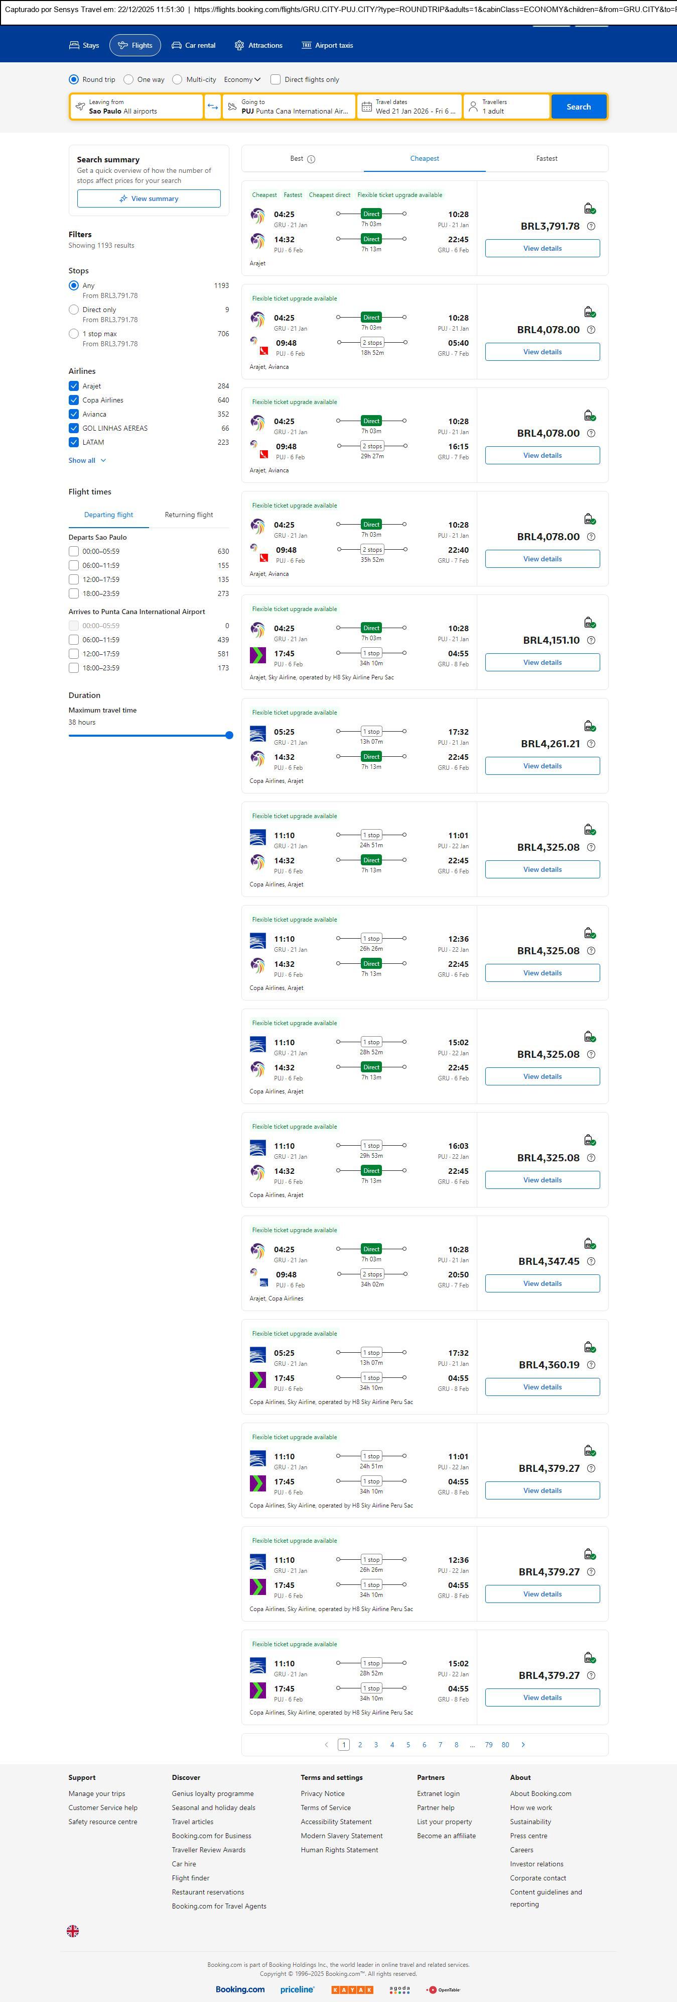This screenshot has height=2002, width=677.
Task: Click the View summary button
Action: 148,199
